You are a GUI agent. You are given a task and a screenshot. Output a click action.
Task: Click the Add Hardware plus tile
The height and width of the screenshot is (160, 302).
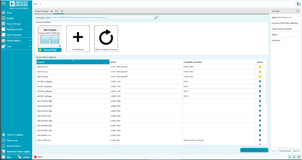point(78,39)
